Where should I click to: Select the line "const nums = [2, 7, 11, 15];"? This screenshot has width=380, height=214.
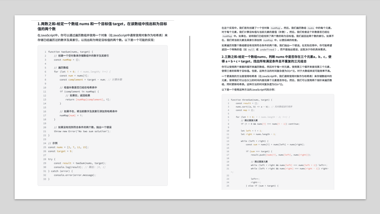point(68,147)
